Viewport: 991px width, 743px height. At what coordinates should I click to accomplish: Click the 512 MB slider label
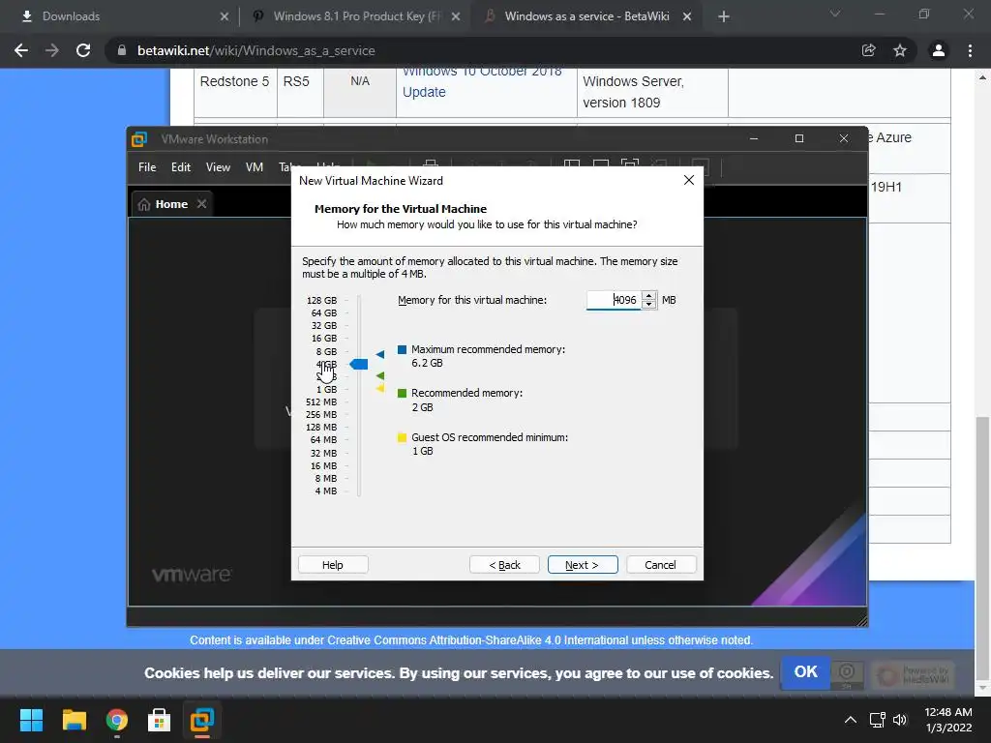pyautogui.click(x=321, y=401)
